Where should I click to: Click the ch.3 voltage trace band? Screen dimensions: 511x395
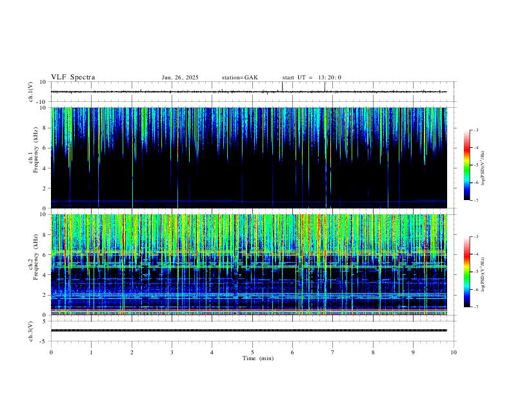249,330
